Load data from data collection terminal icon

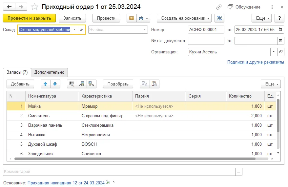82,84
